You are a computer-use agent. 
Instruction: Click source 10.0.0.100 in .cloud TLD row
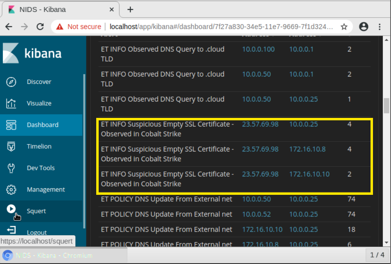click(x=258, y=50)
